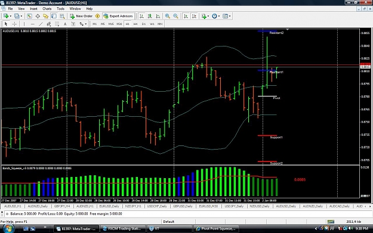Viewport: 373px width, 233px height.
Task: Open the Insert menu
Action: (33, 9)
